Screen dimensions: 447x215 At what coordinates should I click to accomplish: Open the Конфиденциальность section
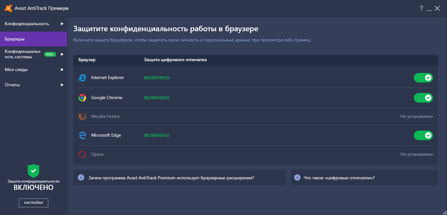[x=34, y=24]
